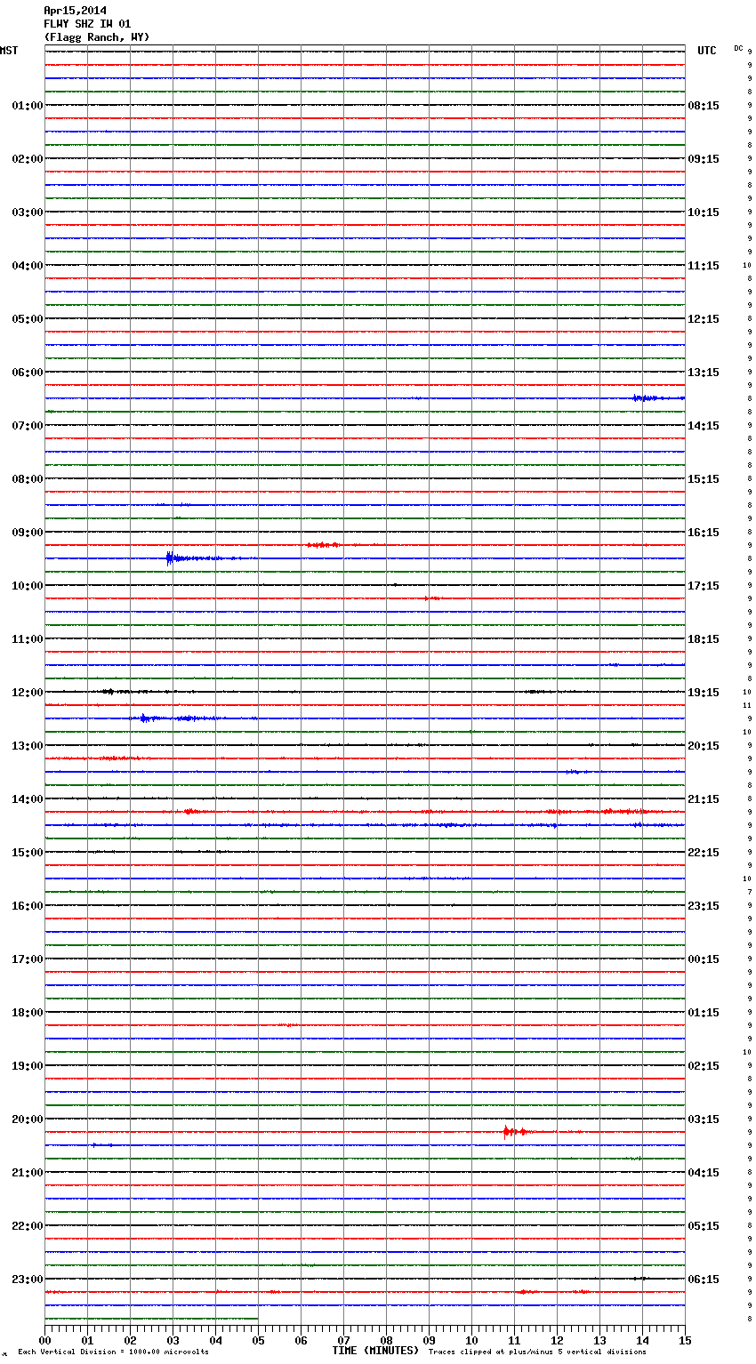Click the 19:15 UTC time label
Image resolution: width=756 pixels, height=1364 pixels.
coord(704,693)
